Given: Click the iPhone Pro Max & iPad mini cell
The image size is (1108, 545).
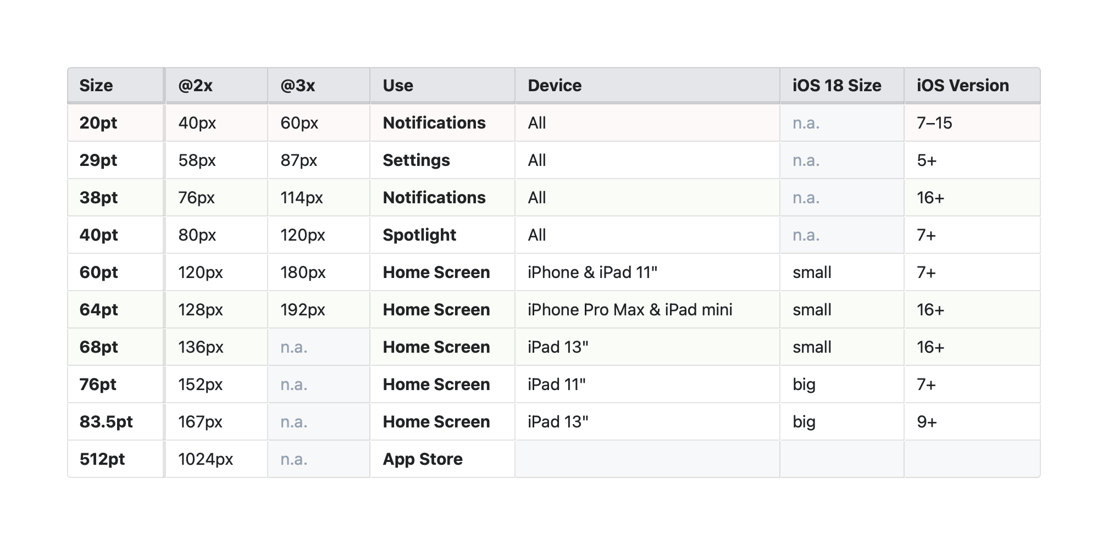Looking at the screenshot, I should (630, 310).
